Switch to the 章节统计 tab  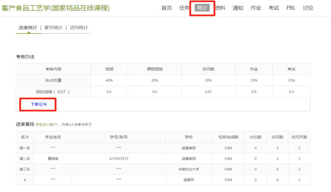[x=53, y=28]
